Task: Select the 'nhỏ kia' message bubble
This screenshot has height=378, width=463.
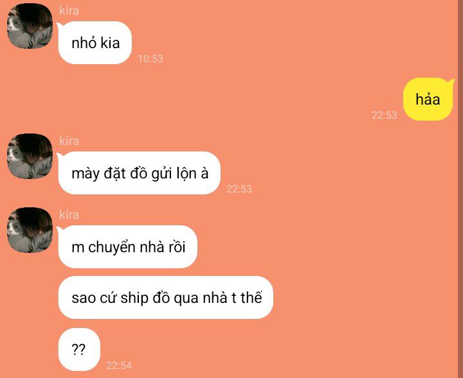Action: pyautogui.click(x=95, y=43)
